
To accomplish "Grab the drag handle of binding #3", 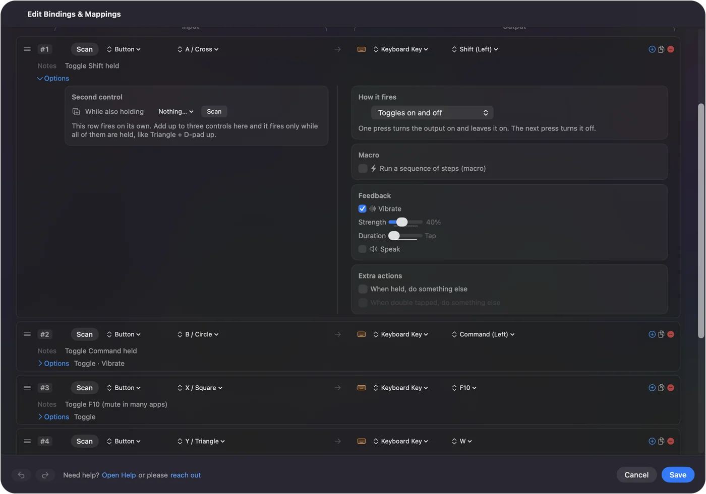I will tap(27, 388).
